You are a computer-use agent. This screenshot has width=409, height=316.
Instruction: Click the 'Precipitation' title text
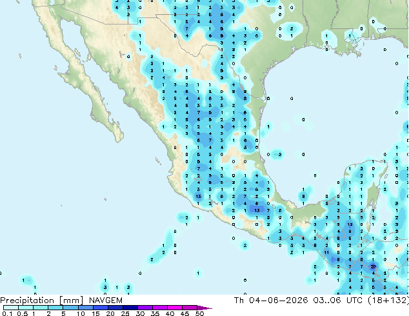coord(27,301)
